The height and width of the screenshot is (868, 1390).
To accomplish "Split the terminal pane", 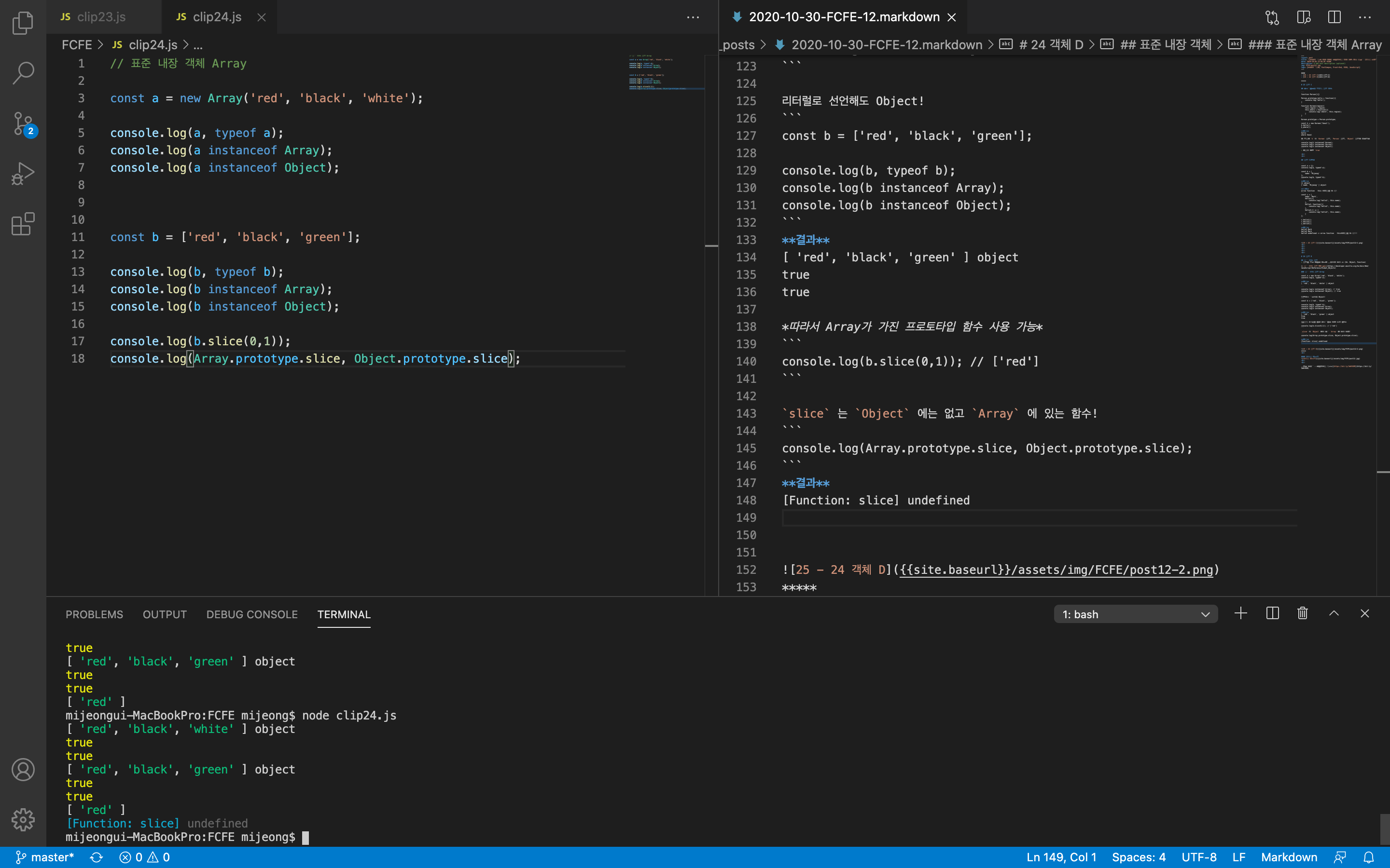I will pos(1272,614).
